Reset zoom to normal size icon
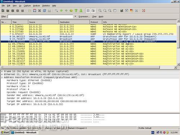This screenshot has height=135, width=180. pyautogui.click(x=110, y=10)
